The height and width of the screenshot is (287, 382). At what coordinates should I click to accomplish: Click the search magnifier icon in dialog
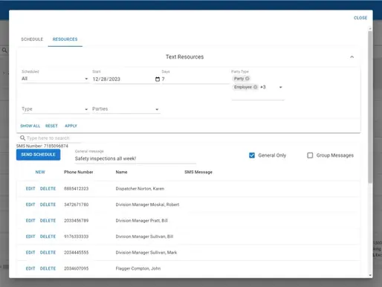coord(22,138)
